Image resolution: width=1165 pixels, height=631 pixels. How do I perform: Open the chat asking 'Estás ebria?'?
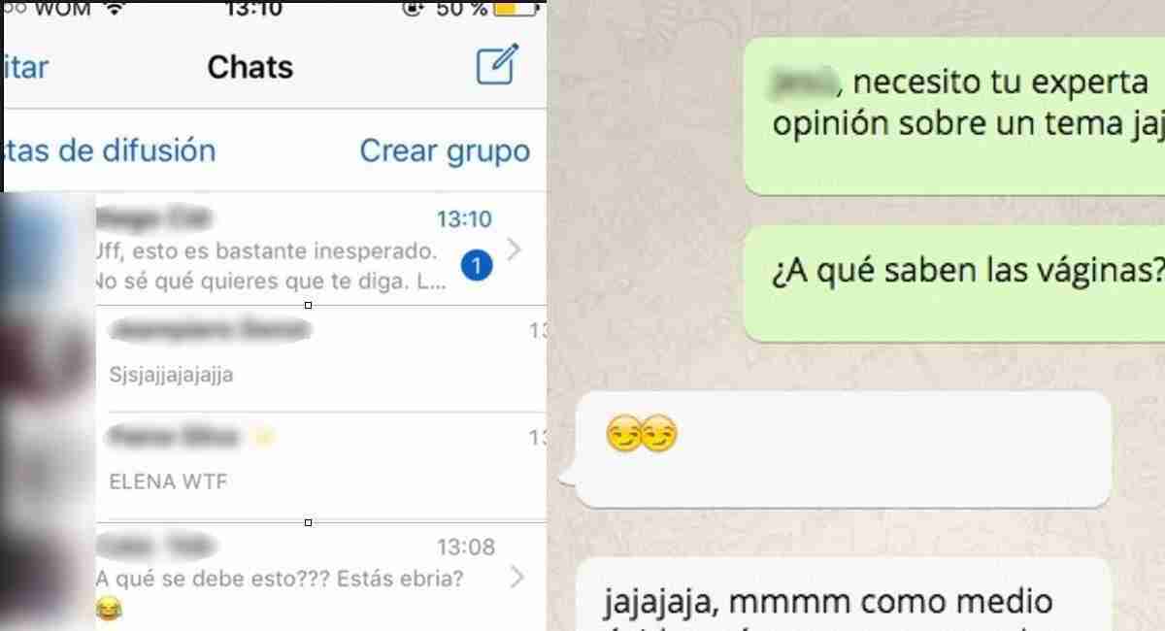(320, 577)
